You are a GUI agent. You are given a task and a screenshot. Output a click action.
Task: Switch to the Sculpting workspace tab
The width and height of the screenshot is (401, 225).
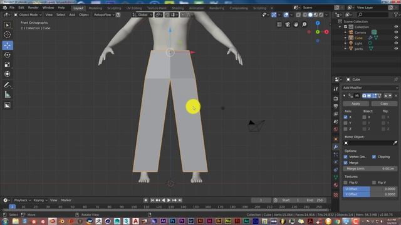click(114, 8)
